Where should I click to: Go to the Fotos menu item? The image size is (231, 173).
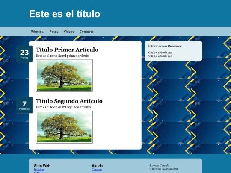point(54,32)
